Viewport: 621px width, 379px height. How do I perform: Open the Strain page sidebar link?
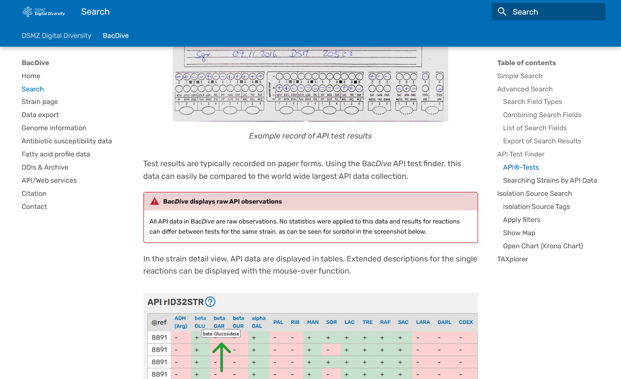tap(39, 102)
